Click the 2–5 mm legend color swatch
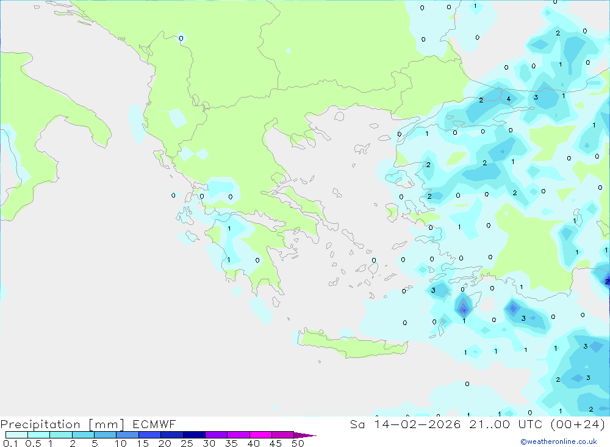610x447 pixels. click(x=83, y=435)
